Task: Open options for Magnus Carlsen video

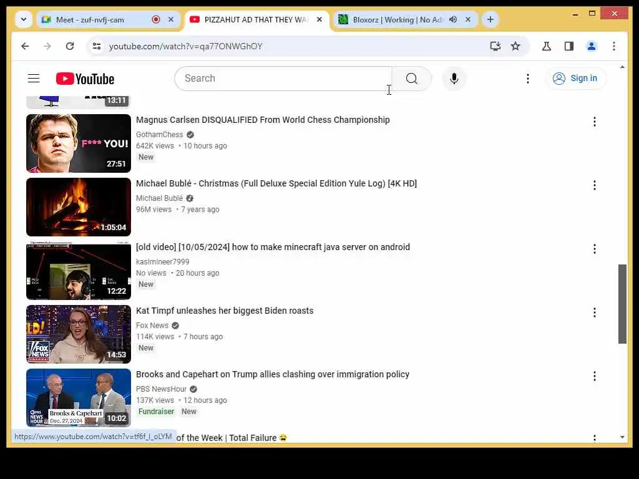Action: point(595,122)
